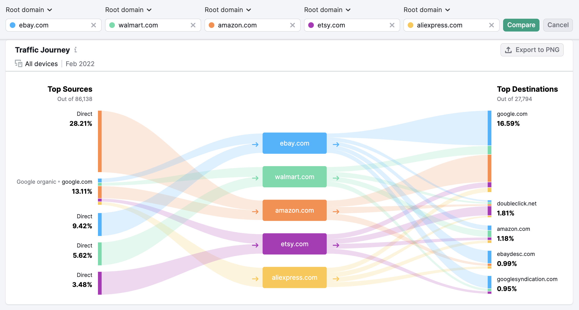Remove etsy.com using the X icon
Image resolution: width=579 pixels, height=310 pixels.
click(392, 25)
